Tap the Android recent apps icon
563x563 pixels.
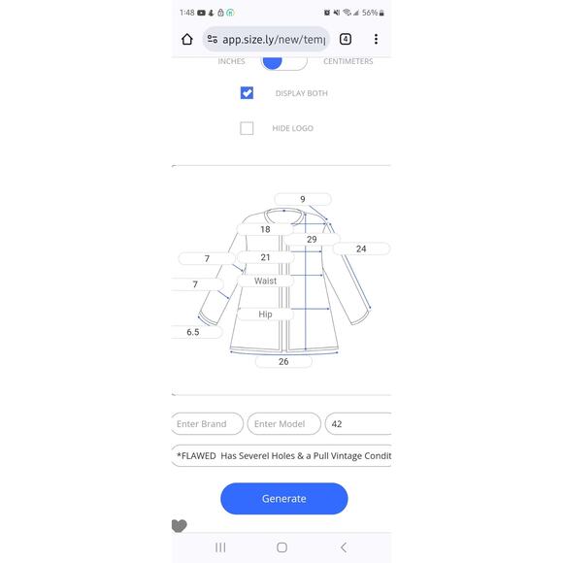pyautogui.click(x=220, y=547)
